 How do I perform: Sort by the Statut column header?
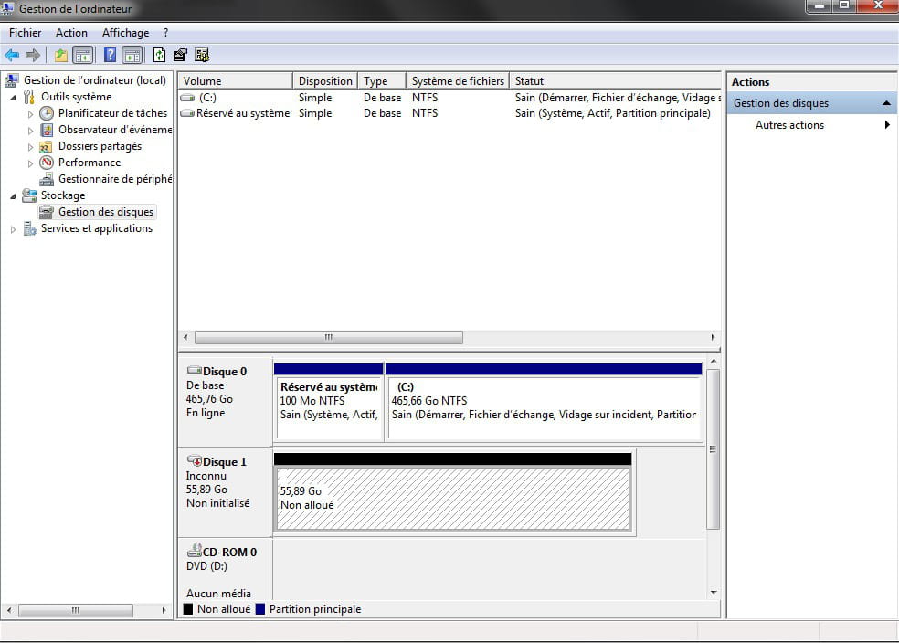pyautogui.click(x=615, y=80)
